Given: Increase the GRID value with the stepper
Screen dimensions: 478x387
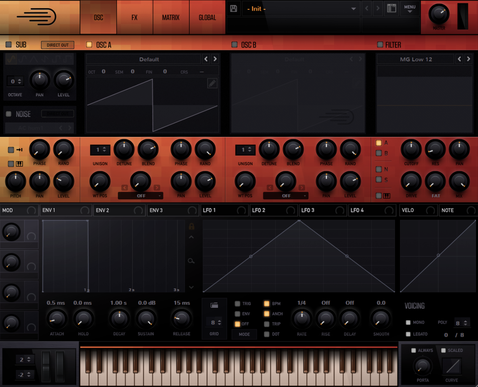Looking at the screenshot, I should (219, 320).
